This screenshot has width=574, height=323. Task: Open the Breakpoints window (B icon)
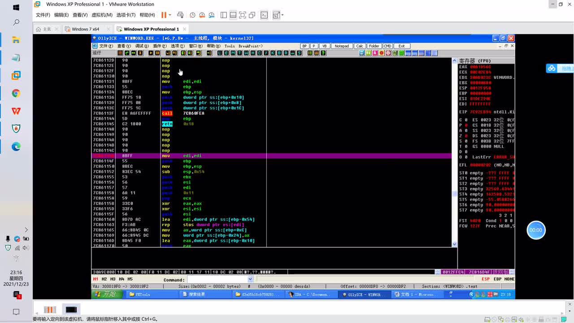pos(279,53)
